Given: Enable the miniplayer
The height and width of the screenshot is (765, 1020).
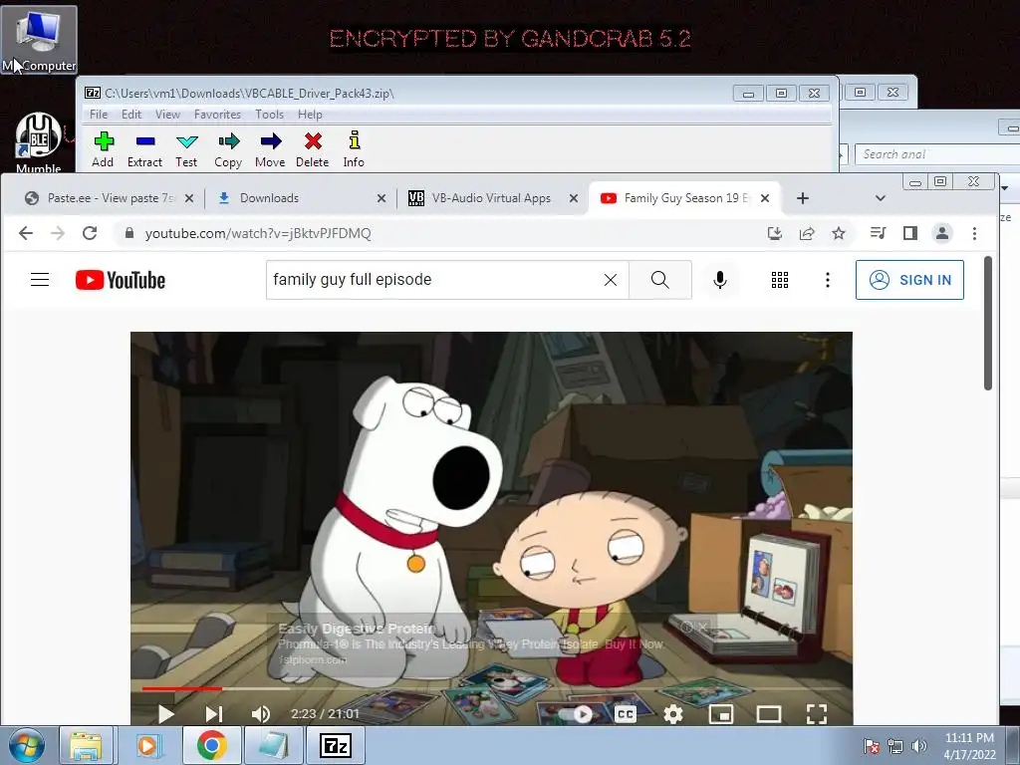Looking at the screenshot, I should click(721, 714).
